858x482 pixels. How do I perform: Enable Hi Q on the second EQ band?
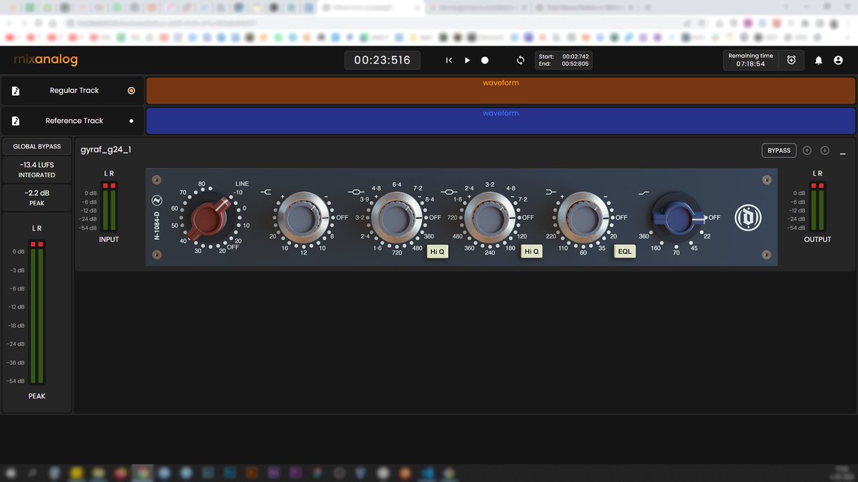tap(531, 251)
